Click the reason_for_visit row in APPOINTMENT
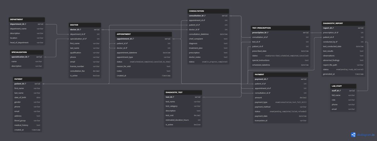This screenshot has width=377, height=141. pos(144,66)
